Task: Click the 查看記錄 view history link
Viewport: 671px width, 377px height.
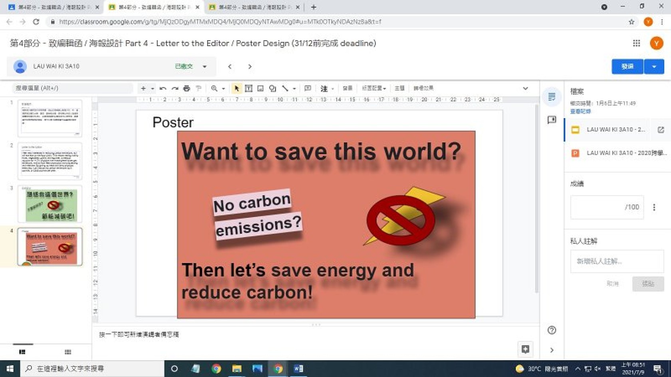Action: [580, 112]
